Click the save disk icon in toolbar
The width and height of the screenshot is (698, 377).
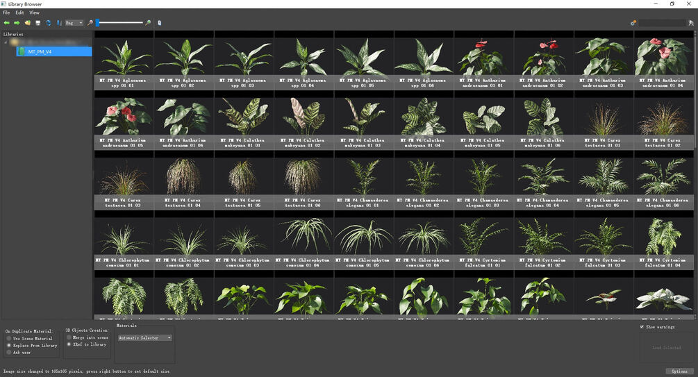pyautogui.click(x=38, y=23)
